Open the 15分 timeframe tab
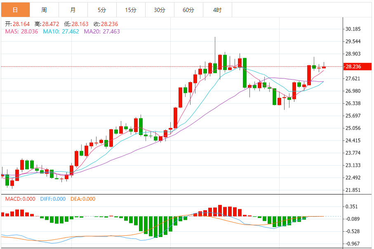The width and height of the screenshot is (374, 249). point(131,10)
